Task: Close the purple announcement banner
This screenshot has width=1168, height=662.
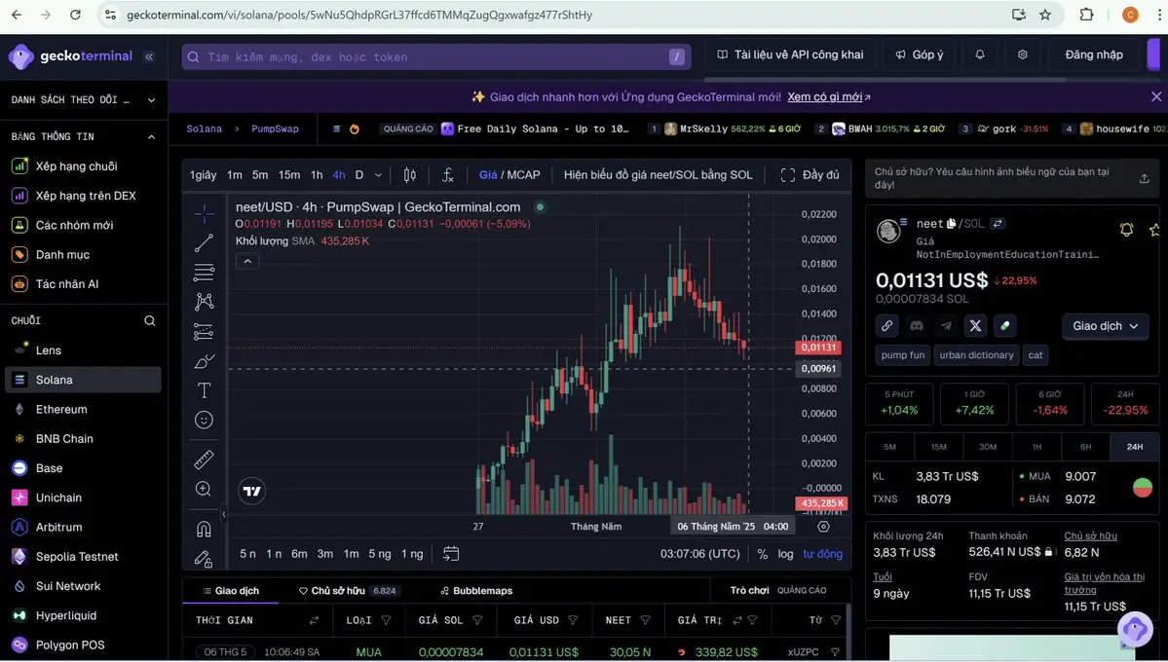Action: click(x=1156, y=96)
